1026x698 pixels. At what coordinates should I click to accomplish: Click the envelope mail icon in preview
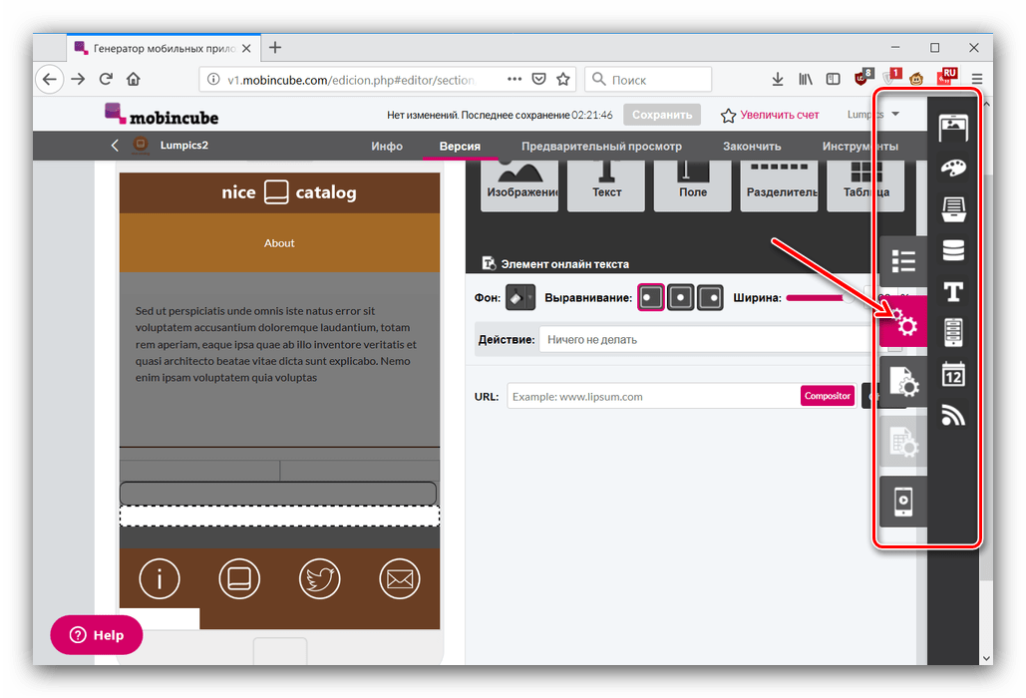point(400,578)
